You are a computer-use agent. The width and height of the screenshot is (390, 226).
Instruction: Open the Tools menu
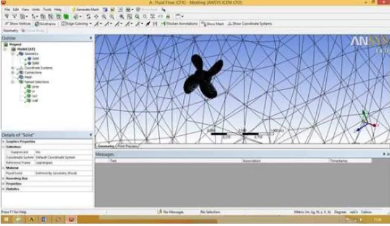(x=47, y=9)
